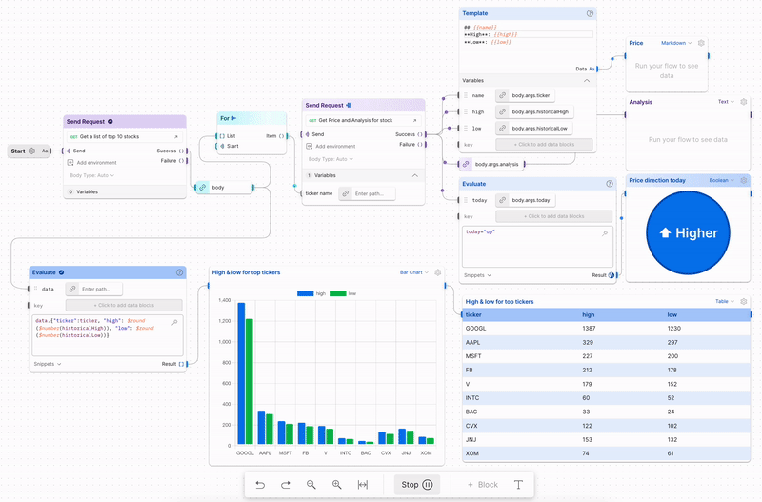Click the redo arrow in bottom toolbar
This screenshot has width=762, height=502.
pos(286,485)
